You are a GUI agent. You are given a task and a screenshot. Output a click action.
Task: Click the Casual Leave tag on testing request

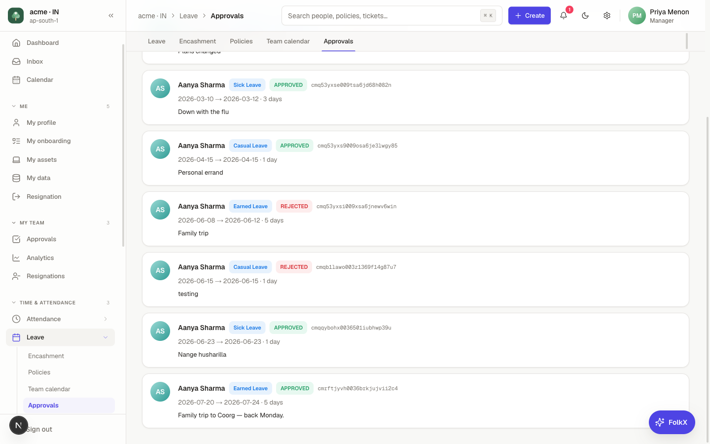point(250,267)
